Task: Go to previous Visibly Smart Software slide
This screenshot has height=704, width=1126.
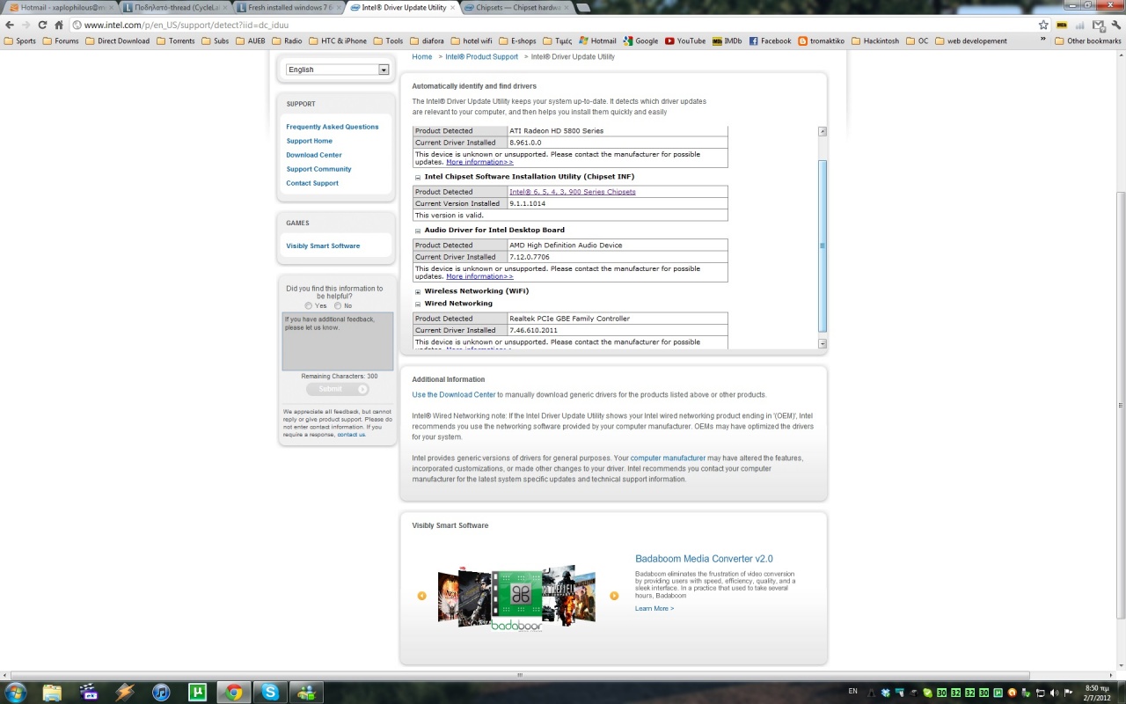Action: tap(421, 596)
